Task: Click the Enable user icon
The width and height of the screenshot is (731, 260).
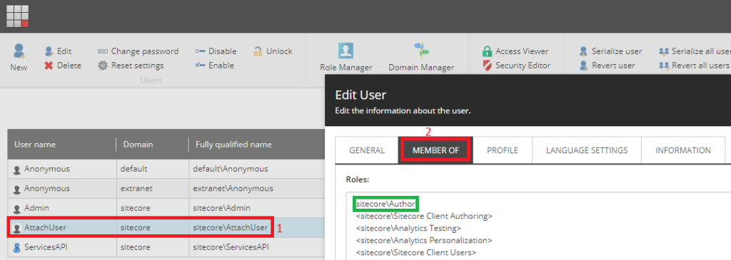Action: point(201,66)
